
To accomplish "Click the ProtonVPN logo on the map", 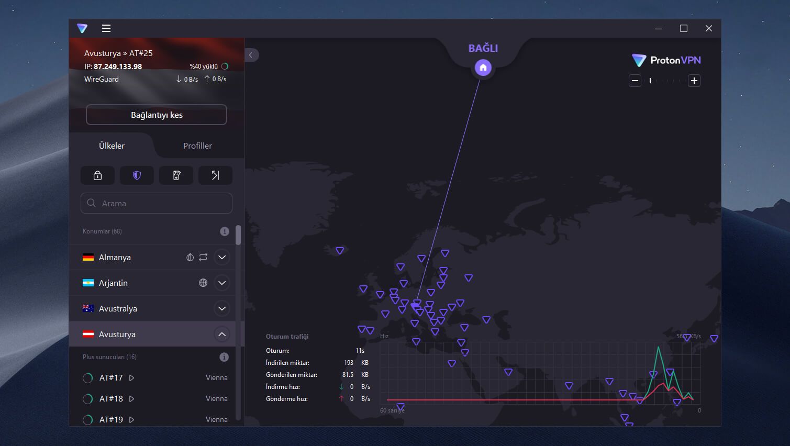I will pos(666,60).
